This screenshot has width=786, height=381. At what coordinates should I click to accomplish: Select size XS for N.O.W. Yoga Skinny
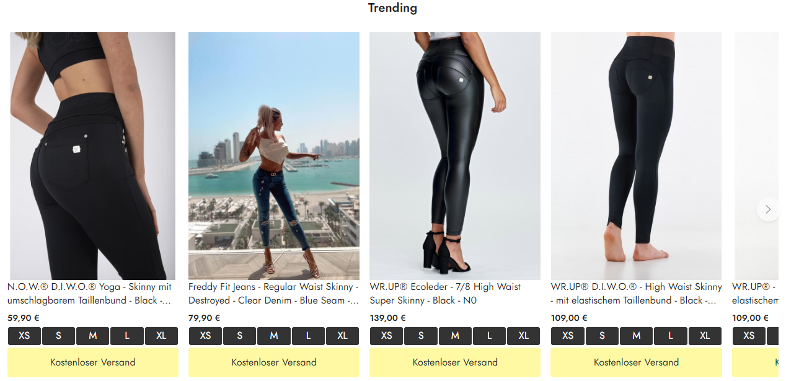[24, 336]
